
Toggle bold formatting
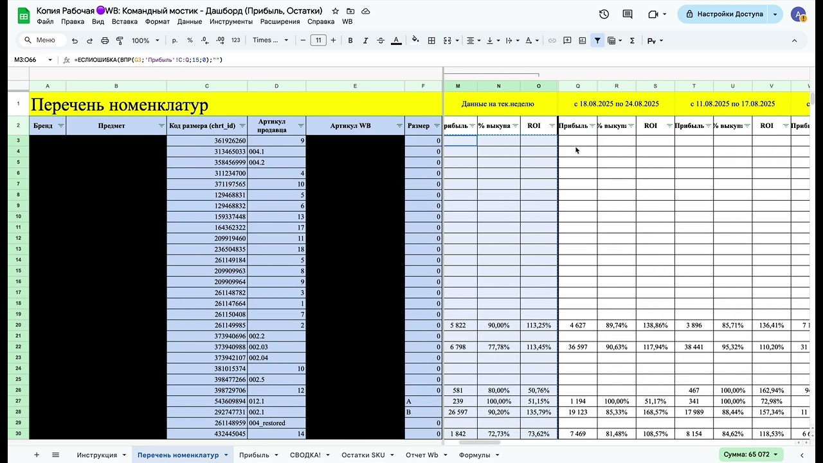click(350, 41)
